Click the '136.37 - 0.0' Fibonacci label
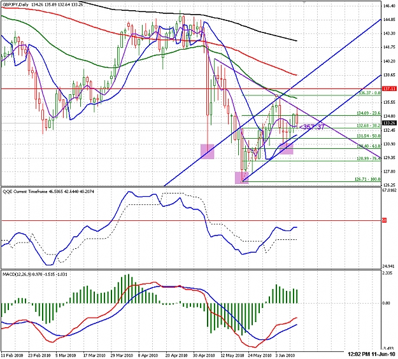The width and height of the screenshot is (398, 359). [x=369, y=93]
